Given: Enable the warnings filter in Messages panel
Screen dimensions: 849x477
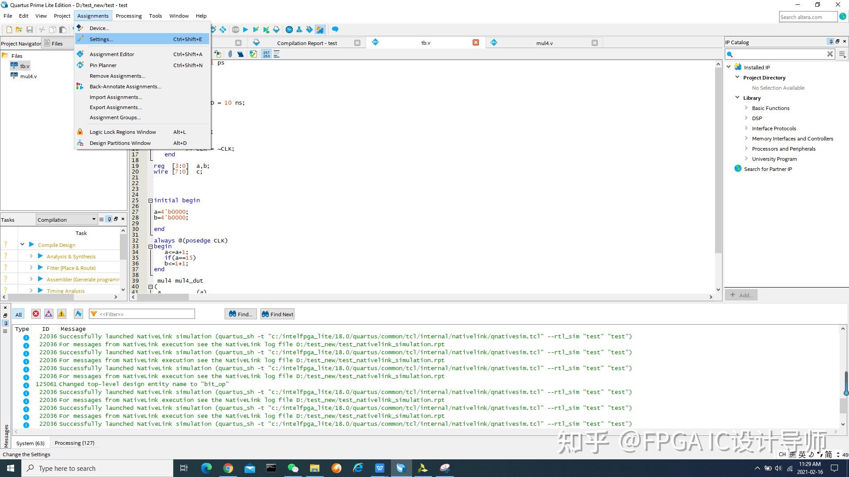Looking at the screenshot, I should pyautogui.click(x=61, y=314).
